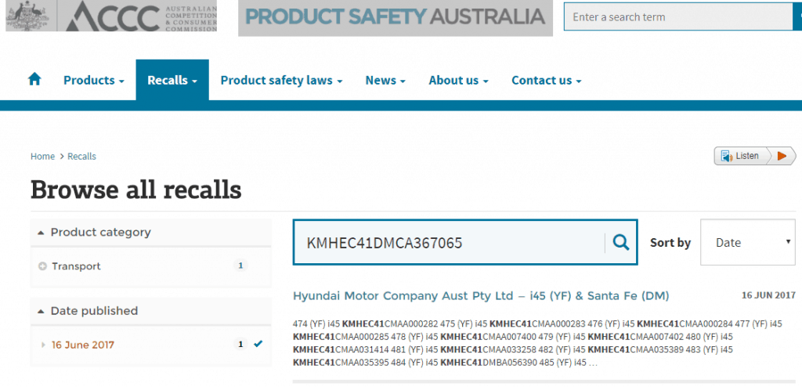
Task: Open the Hyundai i45 & Santa Fe recall
Action: (x=481, y=296)
